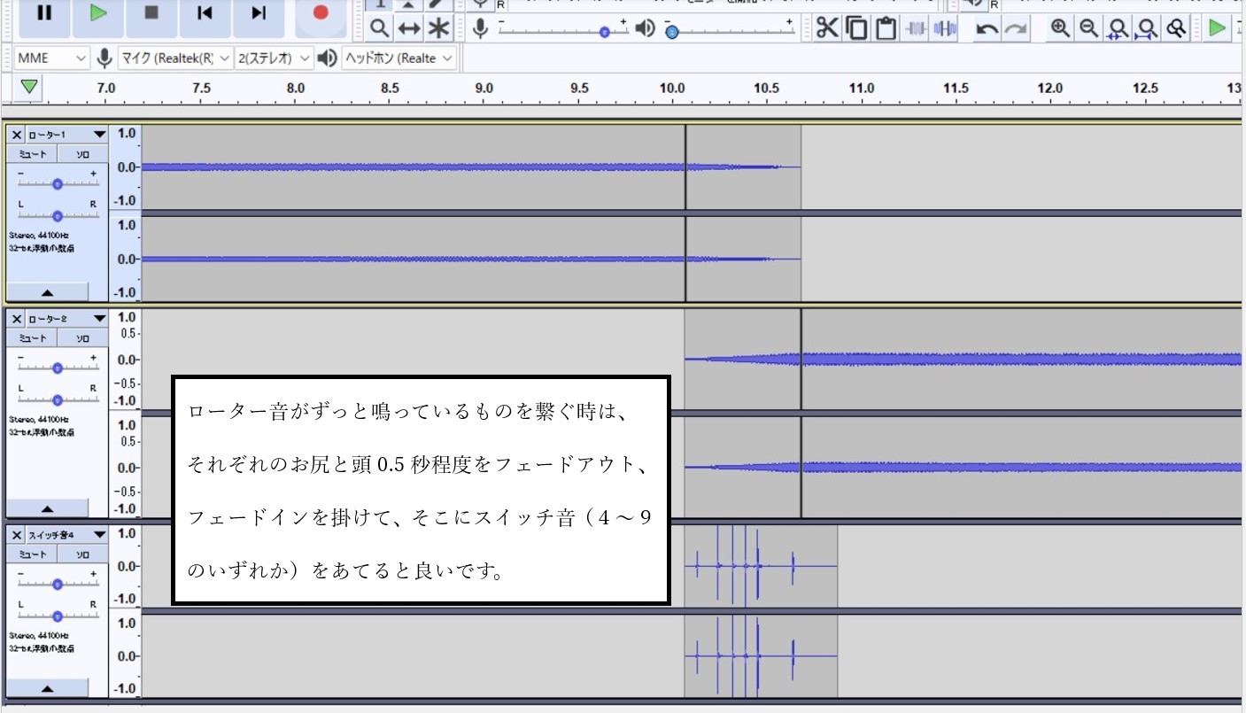Copy the selected audio
The width and height of the screenshot is (1246, 713).
(x=856, y=28)
